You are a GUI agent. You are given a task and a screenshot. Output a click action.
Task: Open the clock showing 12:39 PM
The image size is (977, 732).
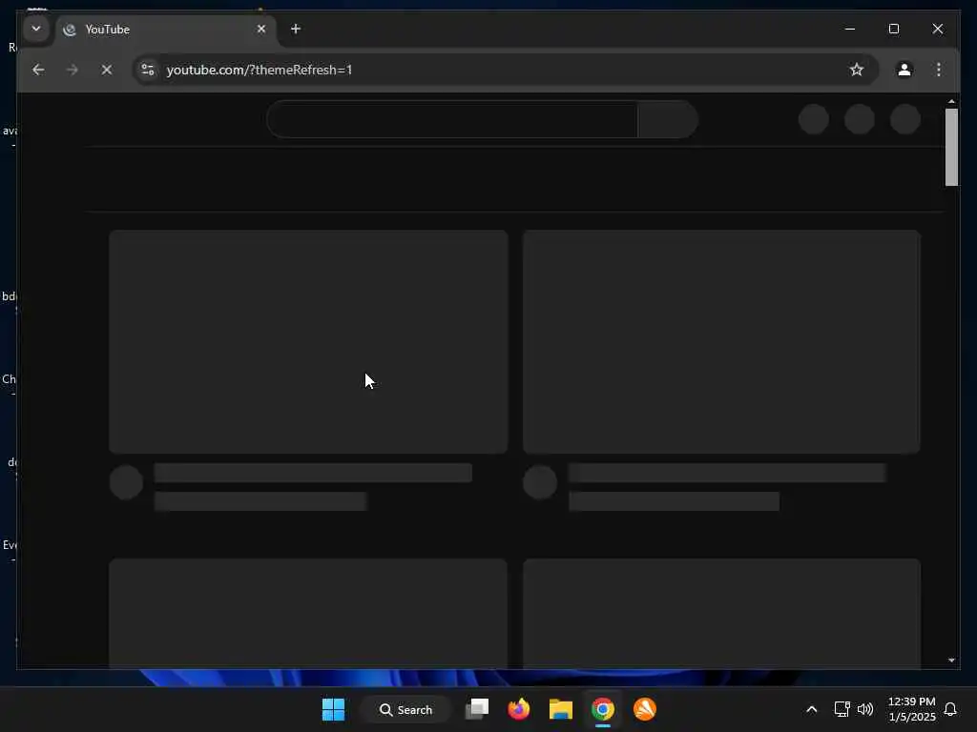[911, 709]
